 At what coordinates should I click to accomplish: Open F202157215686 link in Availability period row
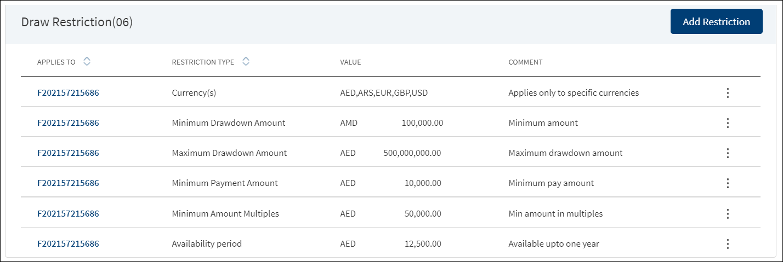(x=68, y=244)
